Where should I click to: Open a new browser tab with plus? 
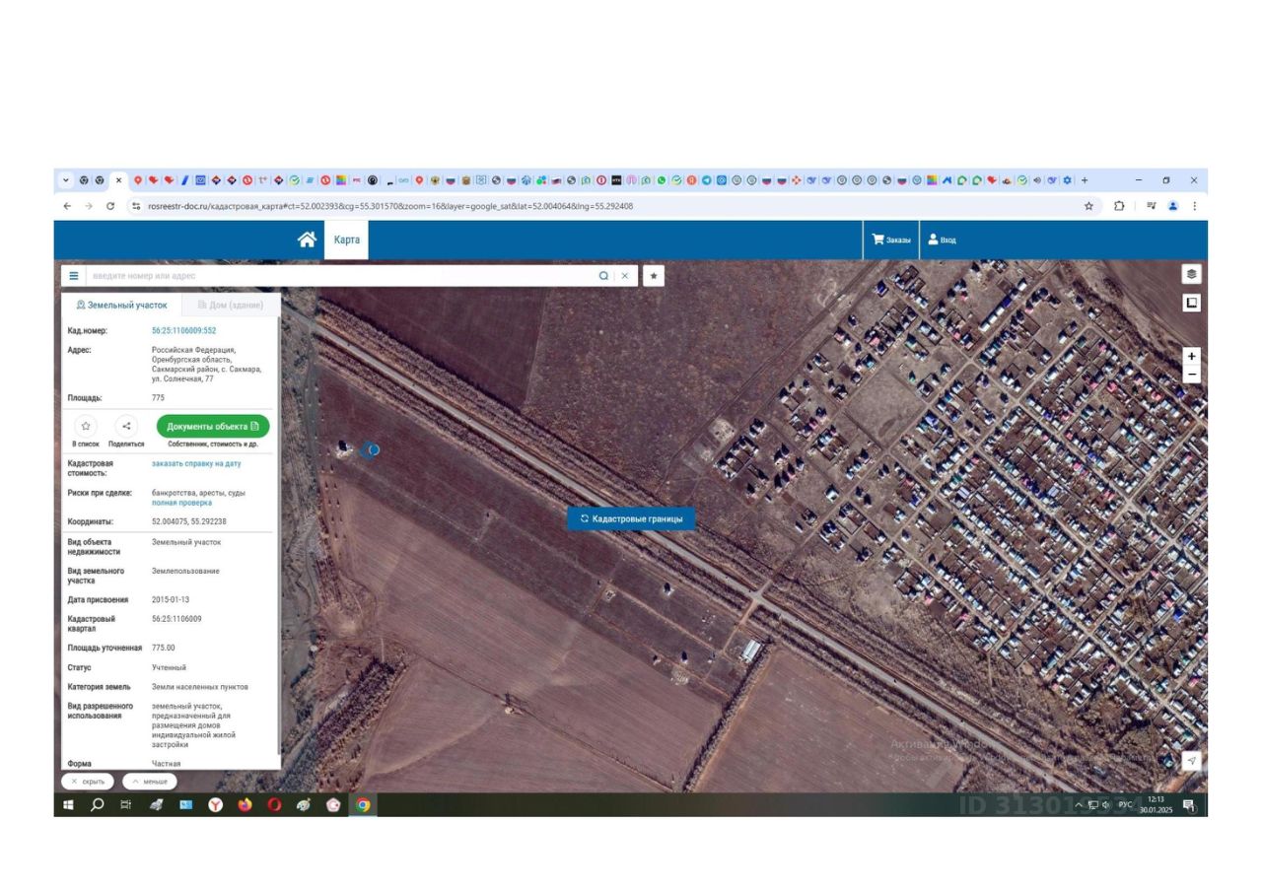tap(1085, 180)
